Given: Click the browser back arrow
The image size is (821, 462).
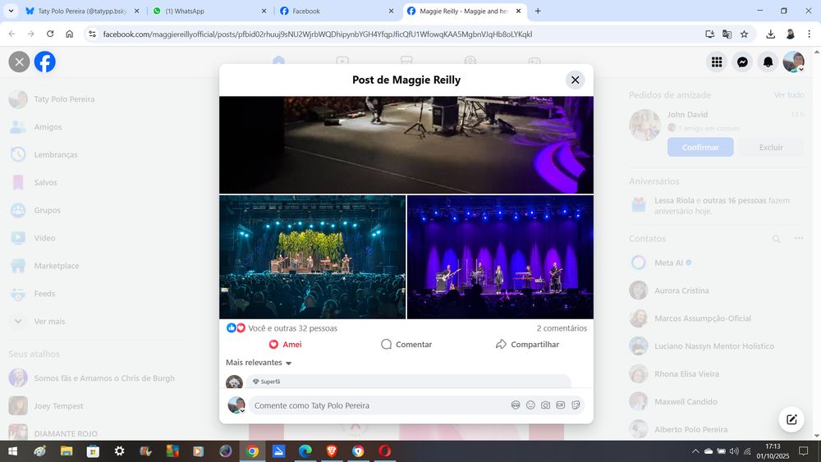Looking at the screenshot, I should (12, 34).
